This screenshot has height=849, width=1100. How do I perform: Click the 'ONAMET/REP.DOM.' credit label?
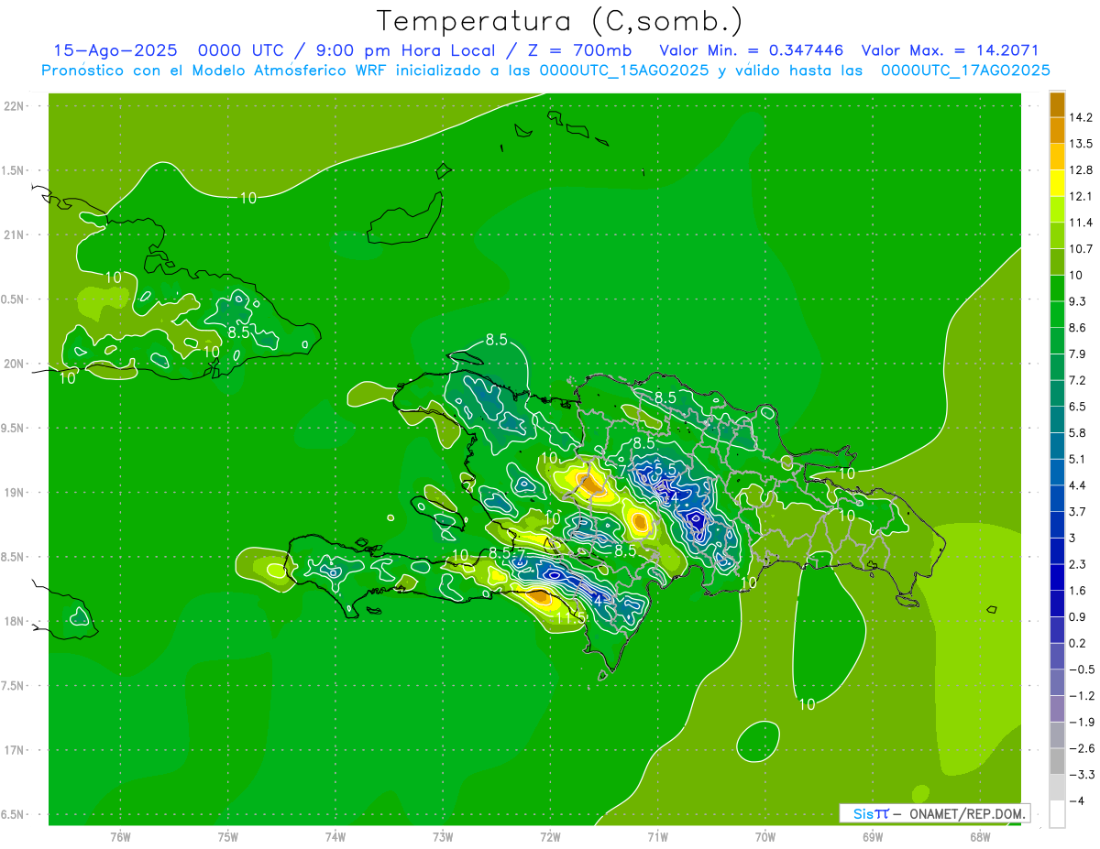(966, 813)
